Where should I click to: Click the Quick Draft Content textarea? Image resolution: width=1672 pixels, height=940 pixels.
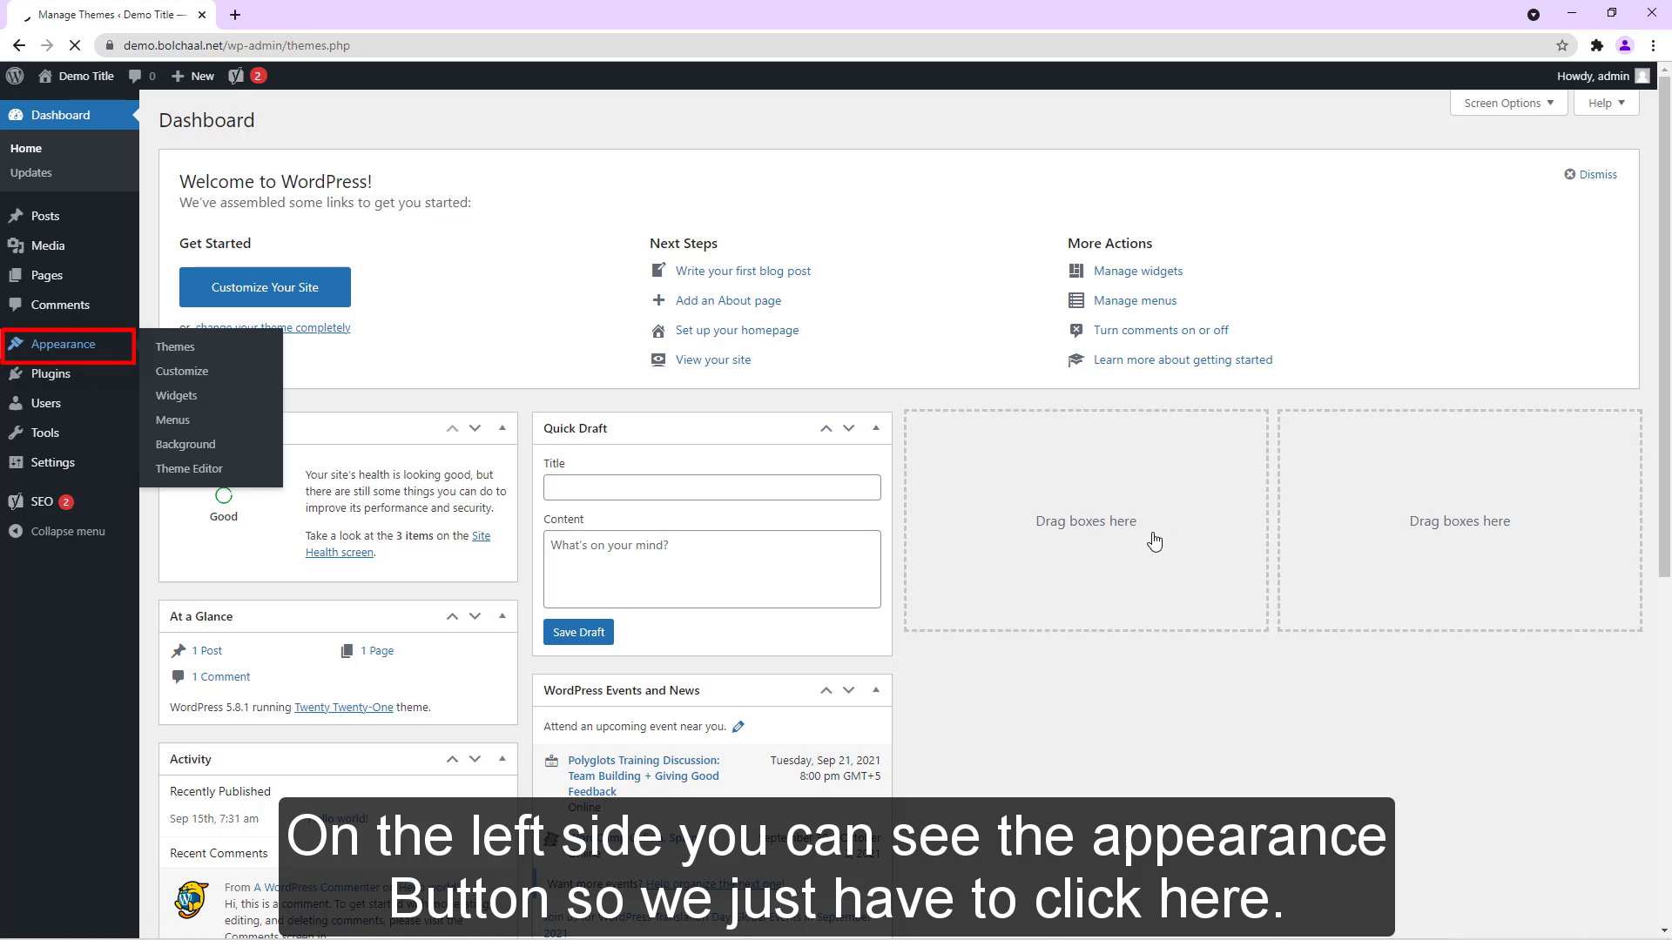tap(711, 569)
